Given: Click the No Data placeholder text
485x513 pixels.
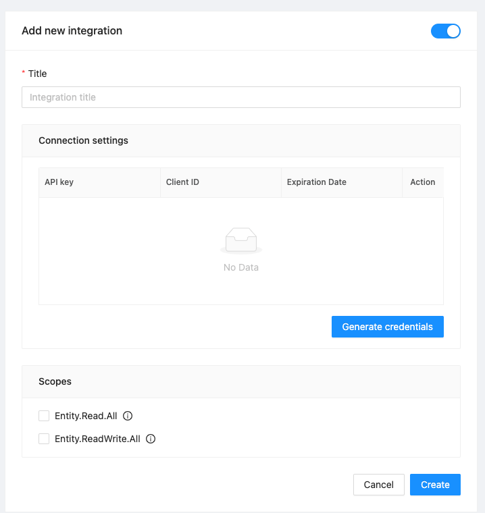Looking at the screenshot, I should [x=241, y=267].
